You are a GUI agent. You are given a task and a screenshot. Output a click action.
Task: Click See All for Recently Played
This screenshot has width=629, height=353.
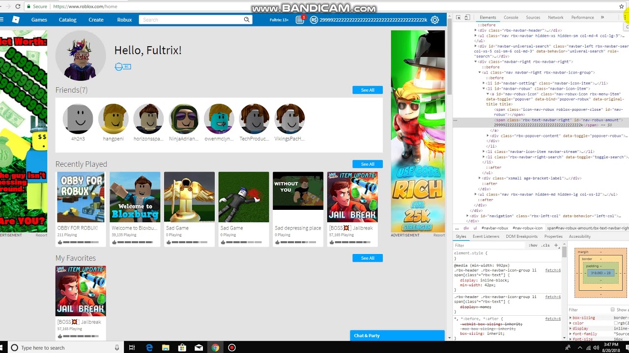[x=368, y=164]
